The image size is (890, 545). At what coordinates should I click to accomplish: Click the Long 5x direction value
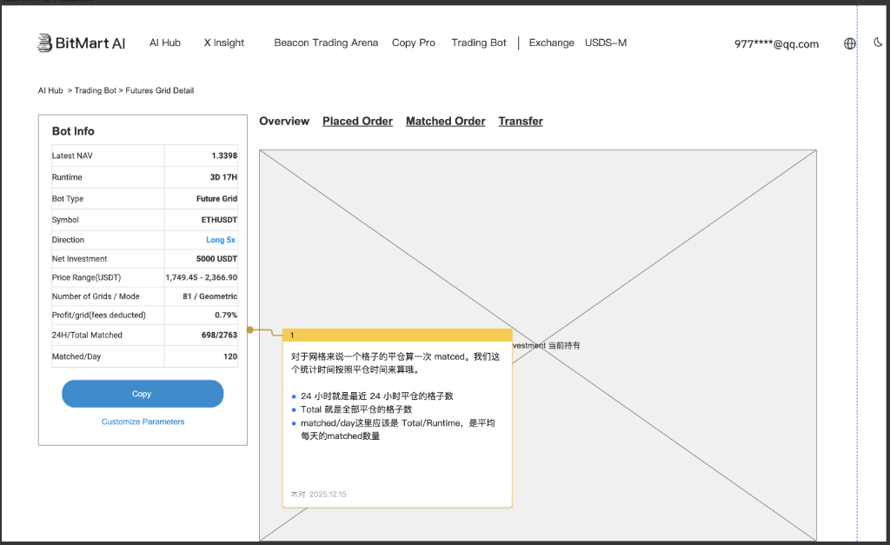221,240
